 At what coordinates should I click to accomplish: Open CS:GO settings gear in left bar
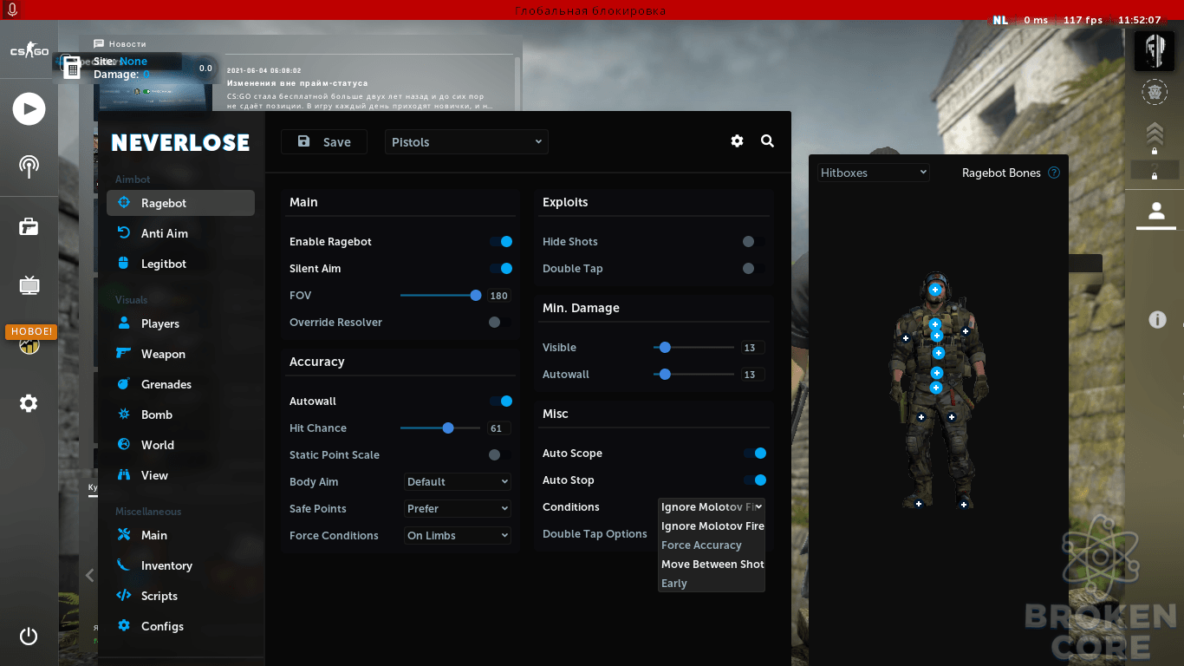click(29, 403)
